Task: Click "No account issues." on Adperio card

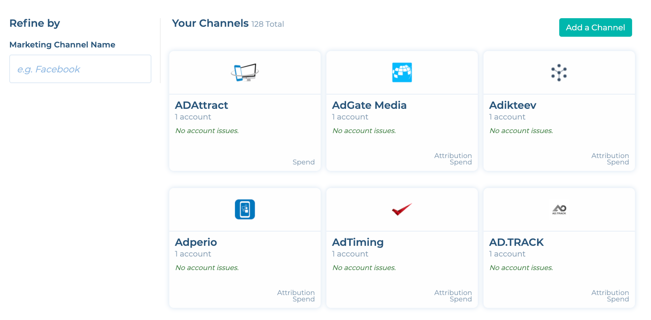Action: [207, 268]
